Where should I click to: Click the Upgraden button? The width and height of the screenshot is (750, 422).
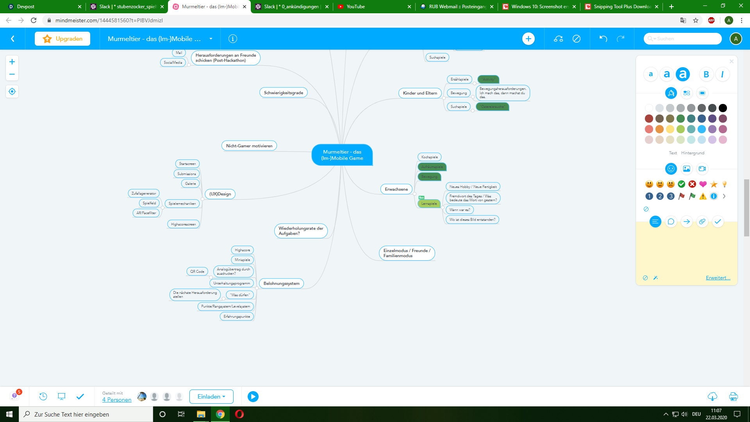[62, 39]
